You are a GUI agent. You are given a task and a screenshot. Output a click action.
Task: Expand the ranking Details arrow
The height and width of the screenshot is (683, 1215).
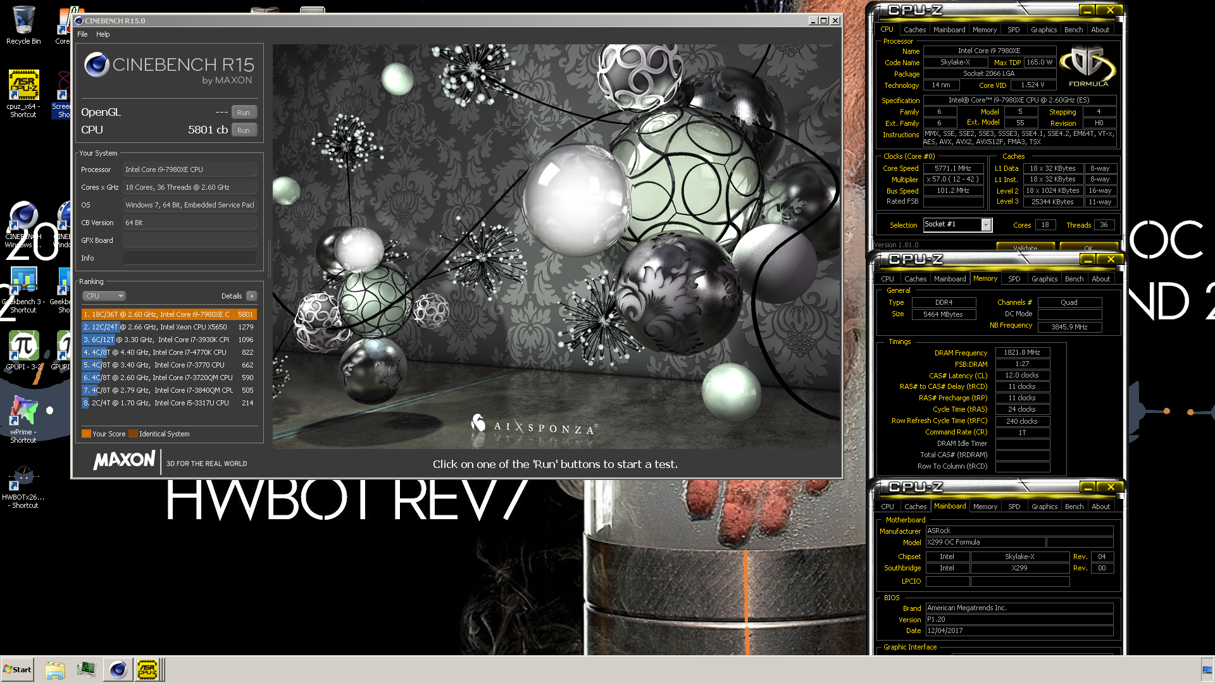252,296
